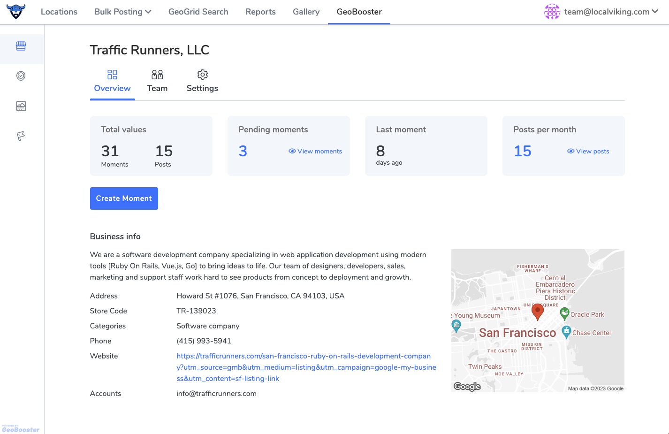Navigate to the Reports section
The width and height of the screenshot is (669, 434).
click(x=260, y=11)
